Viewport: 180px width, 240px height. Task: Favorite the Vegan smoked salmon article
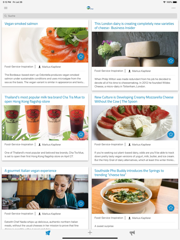(x=81, y=57)
